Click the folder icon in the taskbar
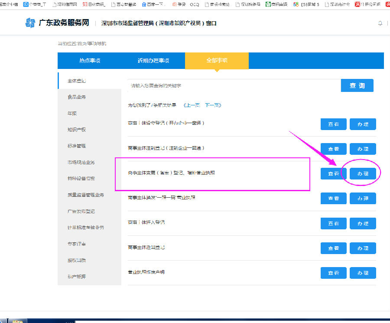The image size is (390, 323). click(17, 321)
